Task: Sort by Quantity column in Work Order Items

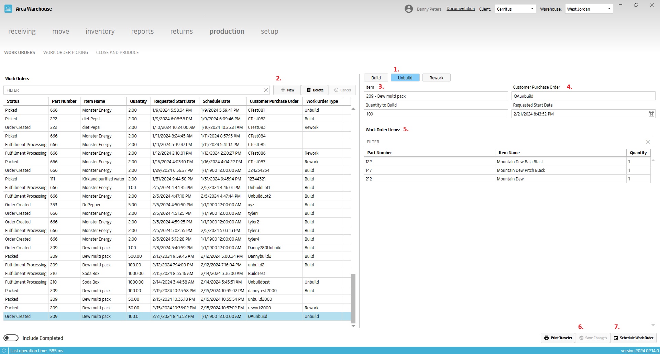Action: coord(638,153)
